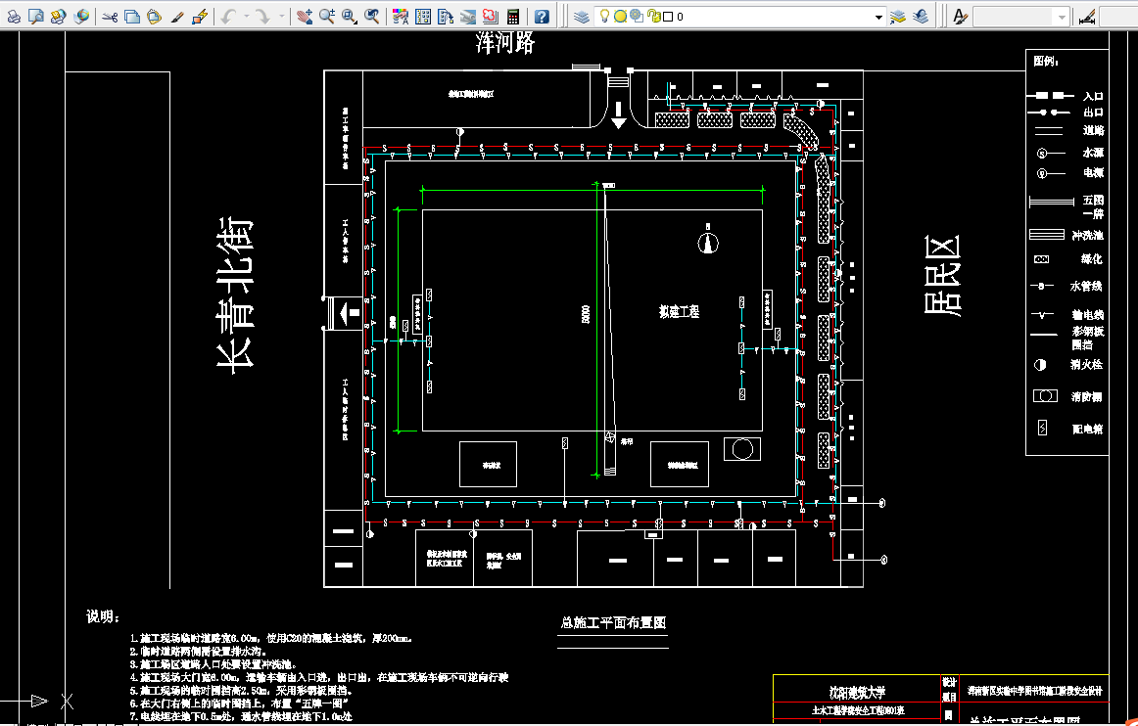Image resolution: width=1138 pixels, height=726 pixels.
Task: Expand the Redo dropdown arrow
Action: (x=281, y=15)
